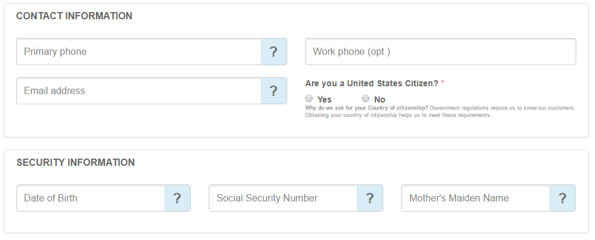Click the Mother's Maiden Name input box

tap(475, 198)
